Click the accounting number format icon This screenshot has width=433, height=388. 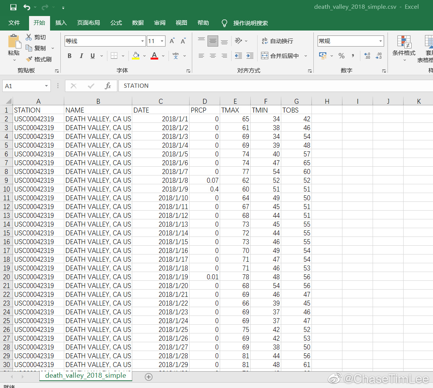pos(323,56)
